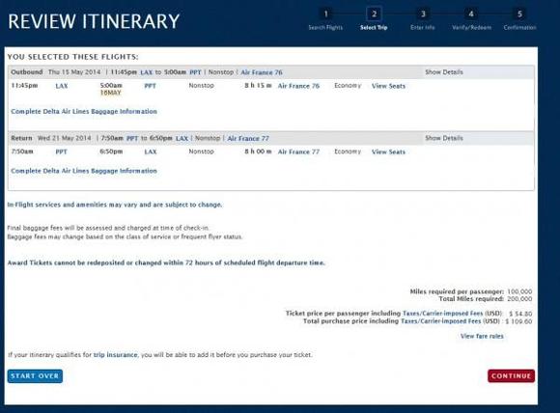Open Air France 77 link in return header
Screen dimensions: 560x413
pos(248,139)
